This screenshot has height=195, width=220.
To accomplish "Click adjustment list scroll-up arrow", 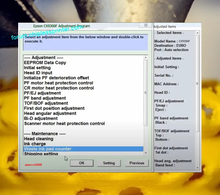I will click(146, 57).
